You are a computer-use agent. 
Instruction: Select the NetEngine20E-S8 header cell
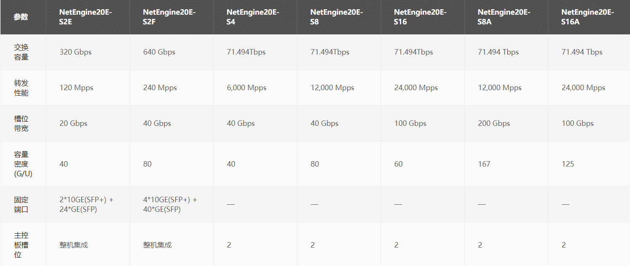pos(336,17)
